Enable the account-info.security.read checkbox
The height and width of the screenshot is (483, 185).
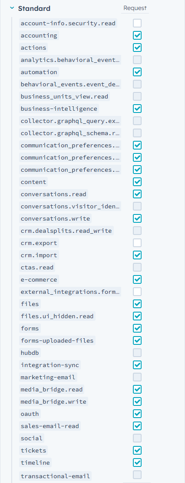137,23
